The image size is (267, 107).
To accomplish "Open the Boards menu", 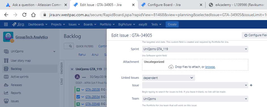I will click(90, 24).
